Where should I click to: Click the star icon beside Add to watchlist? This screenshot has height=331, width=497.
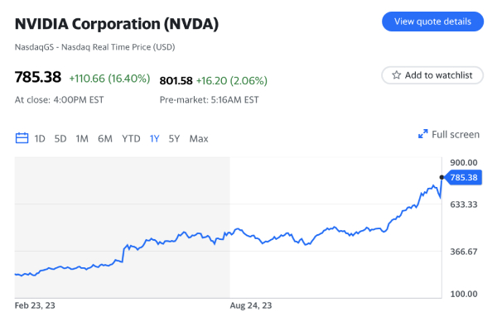(x=397, y=75)
